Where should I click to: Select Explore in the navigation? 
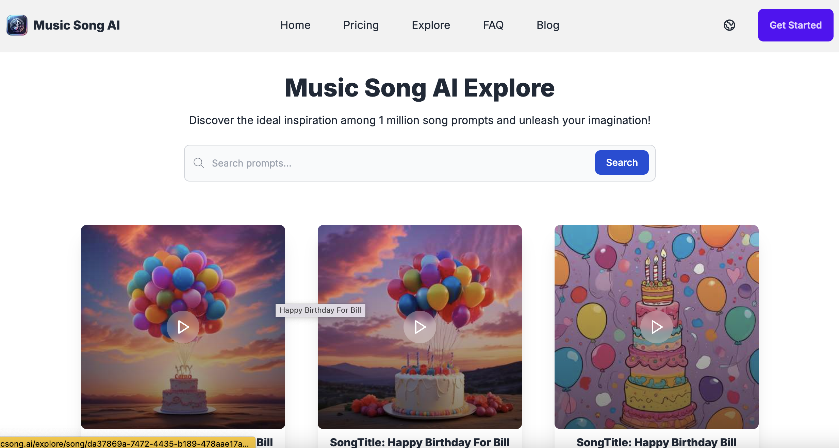[431, 25]
